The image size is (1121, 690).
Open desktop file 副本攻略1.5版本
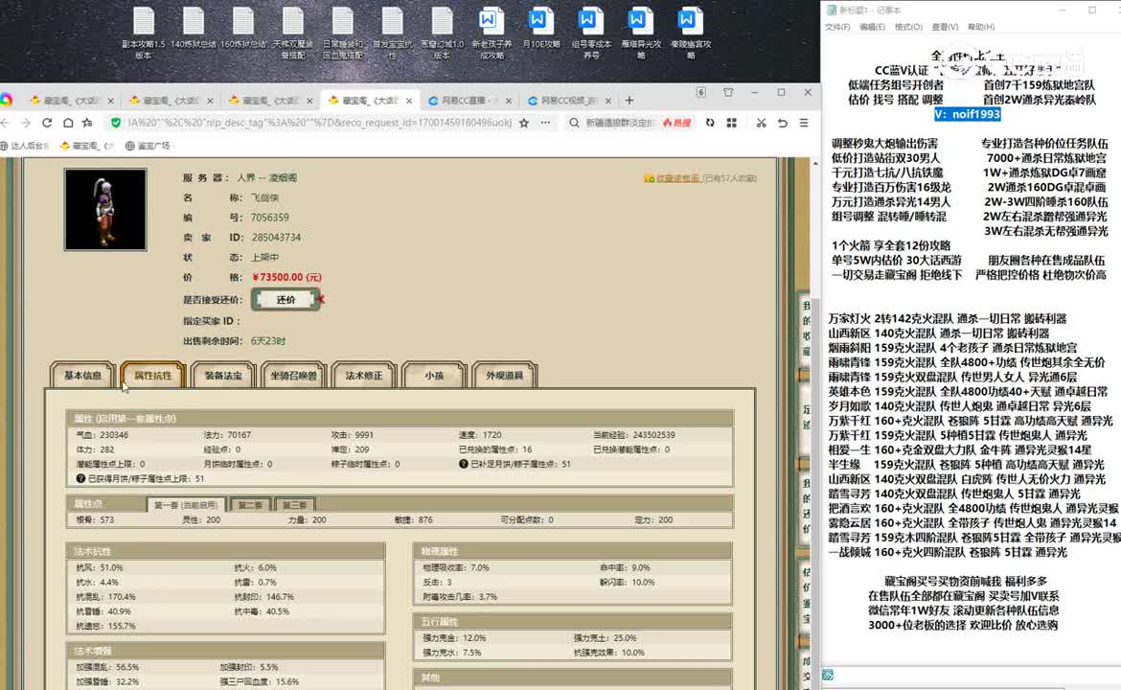[x=143, y=33]
